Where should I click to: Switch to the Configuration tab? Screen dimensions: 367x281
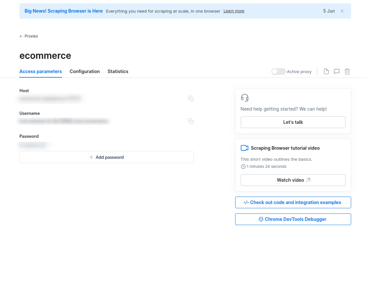click(x=85, y=72)
